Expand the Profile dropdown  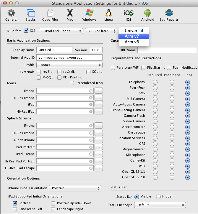69,65
